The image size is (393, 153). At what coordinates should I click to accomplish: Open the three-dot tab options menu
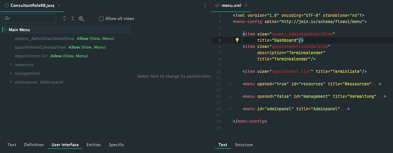click(x=205, y=5)
